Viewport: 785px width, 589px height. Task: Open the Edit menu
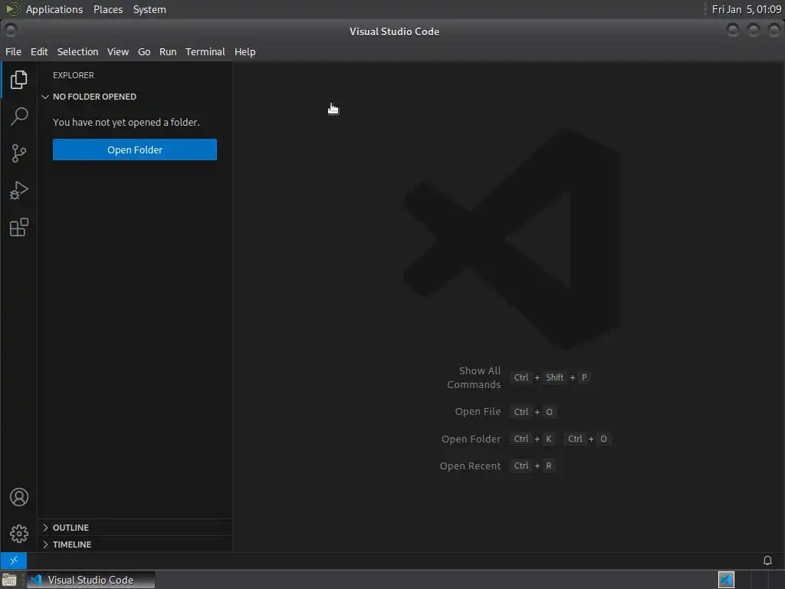39,51
